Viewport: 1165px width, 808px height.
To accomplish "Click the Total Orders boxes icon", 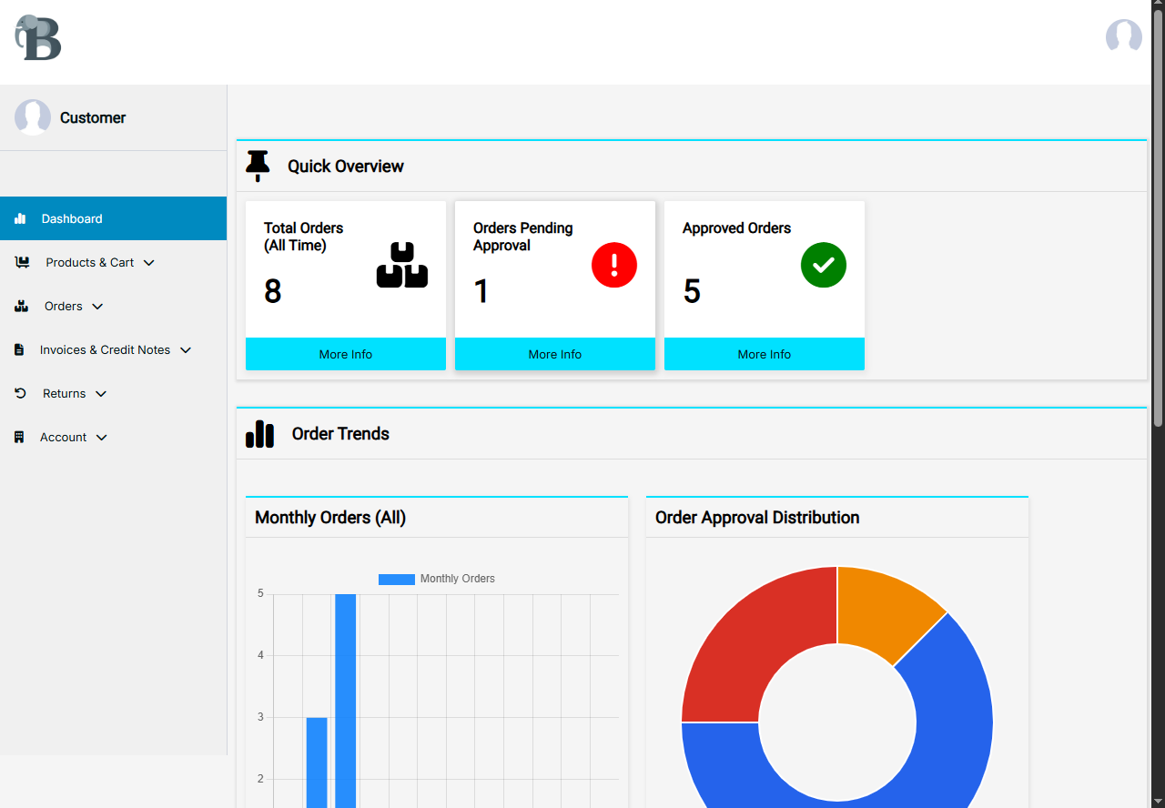I will 401,265.
